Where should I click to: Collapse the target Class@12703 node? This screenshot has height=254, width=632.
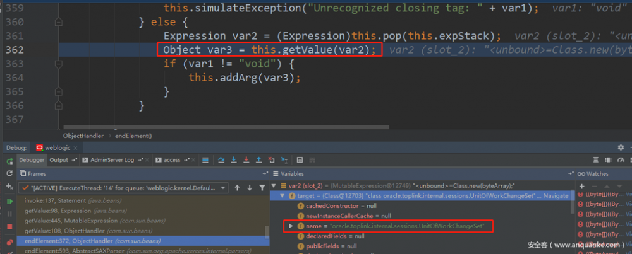coord(283,196)
